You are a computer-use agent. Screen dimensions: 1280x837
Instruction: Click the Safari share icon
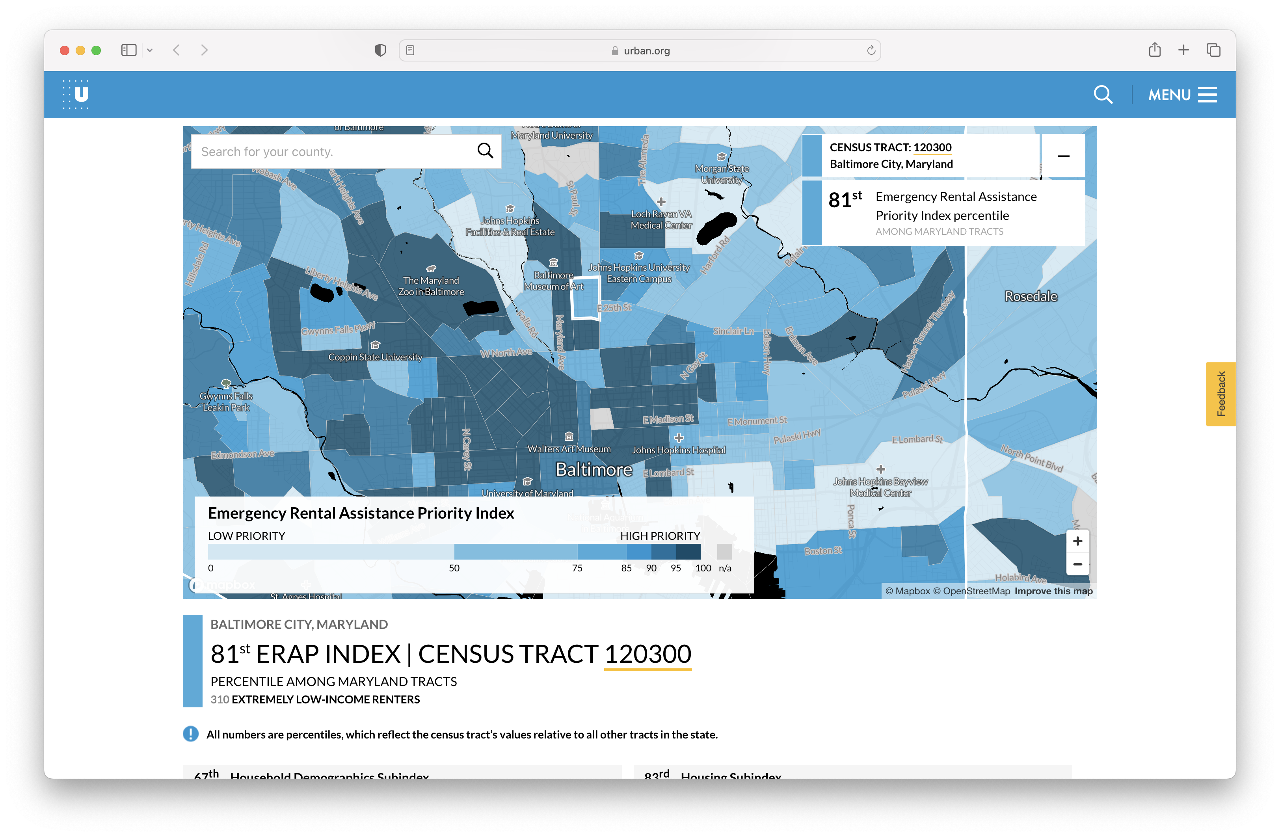click(x=1154, y=50)
